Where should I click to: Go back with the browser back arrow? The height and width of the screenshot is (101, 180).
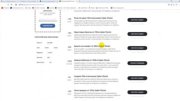click(2, 4)
